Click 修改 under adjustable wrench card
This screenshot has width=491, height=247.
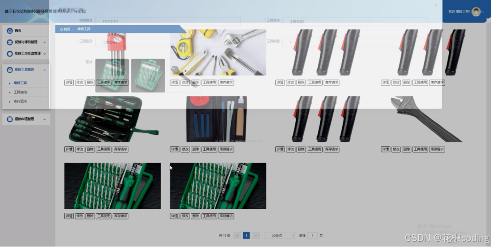point(396,150)
